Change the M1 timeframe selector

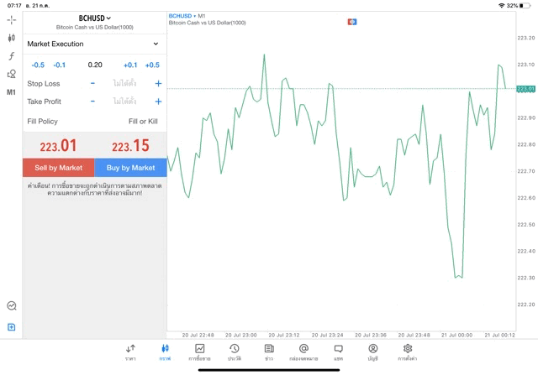pyautogui.click(x=11, y=92)
